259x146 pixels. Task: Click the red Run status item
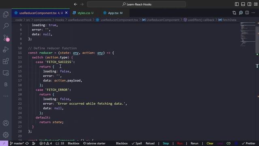[x=180, y=143]
